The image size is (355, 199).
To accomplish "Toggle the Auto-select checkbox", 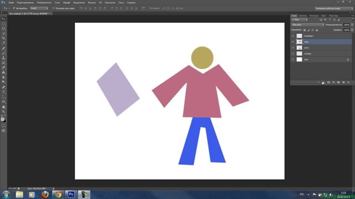I will click(x=14, y=8).
